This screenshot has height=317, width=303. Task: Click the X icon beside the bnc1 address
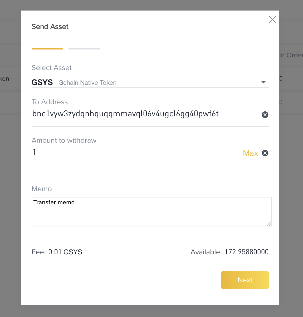click(x=265, y=115)
